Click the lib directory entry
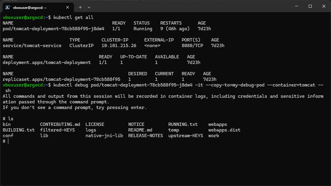Viewport: 331px width, 186px height. pyautogui.click(x=44, y=136)
